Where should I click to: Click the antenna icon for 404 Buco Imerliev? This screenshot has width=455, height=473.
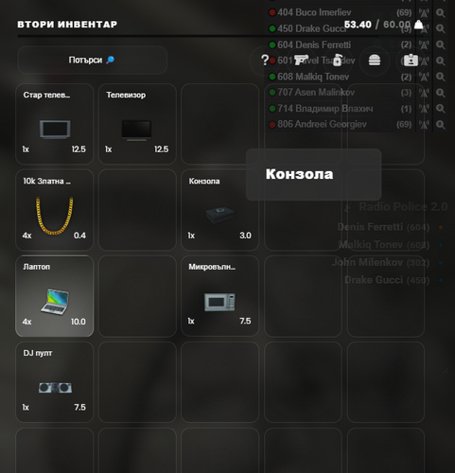click(424, 13)
